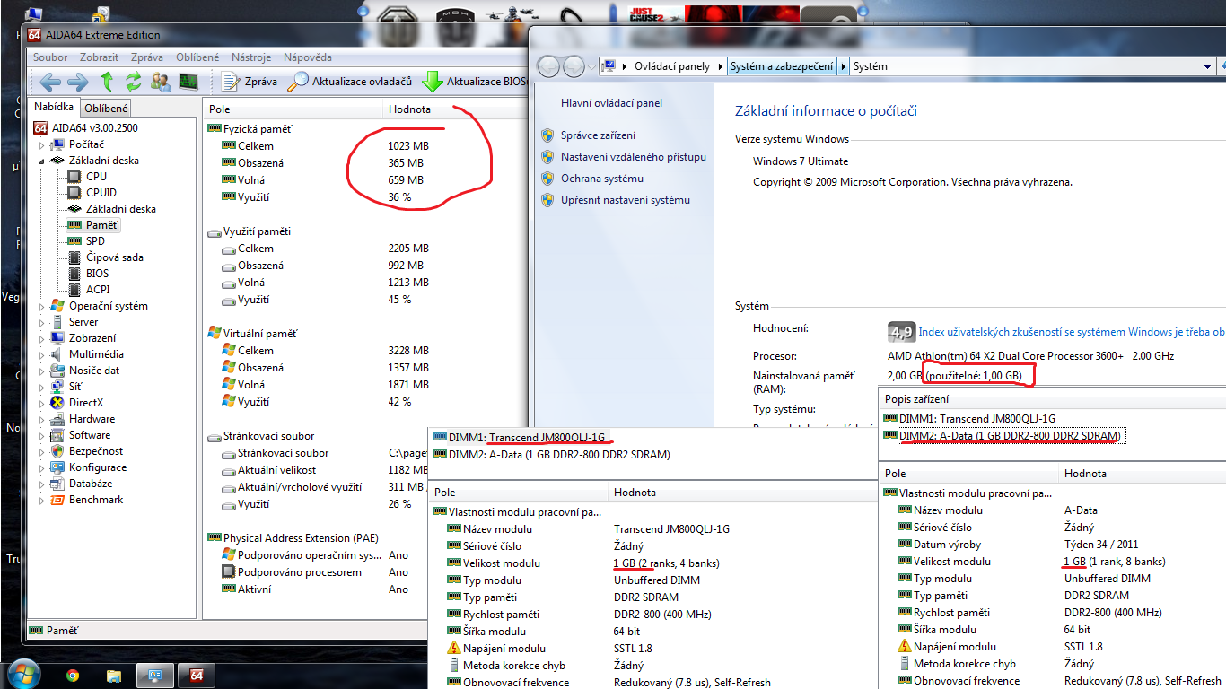Image resolution: width=1226 pixels, height=689 pixels.
Task: Click the Pole column header in memory list
Action: [x=293, y=109]
